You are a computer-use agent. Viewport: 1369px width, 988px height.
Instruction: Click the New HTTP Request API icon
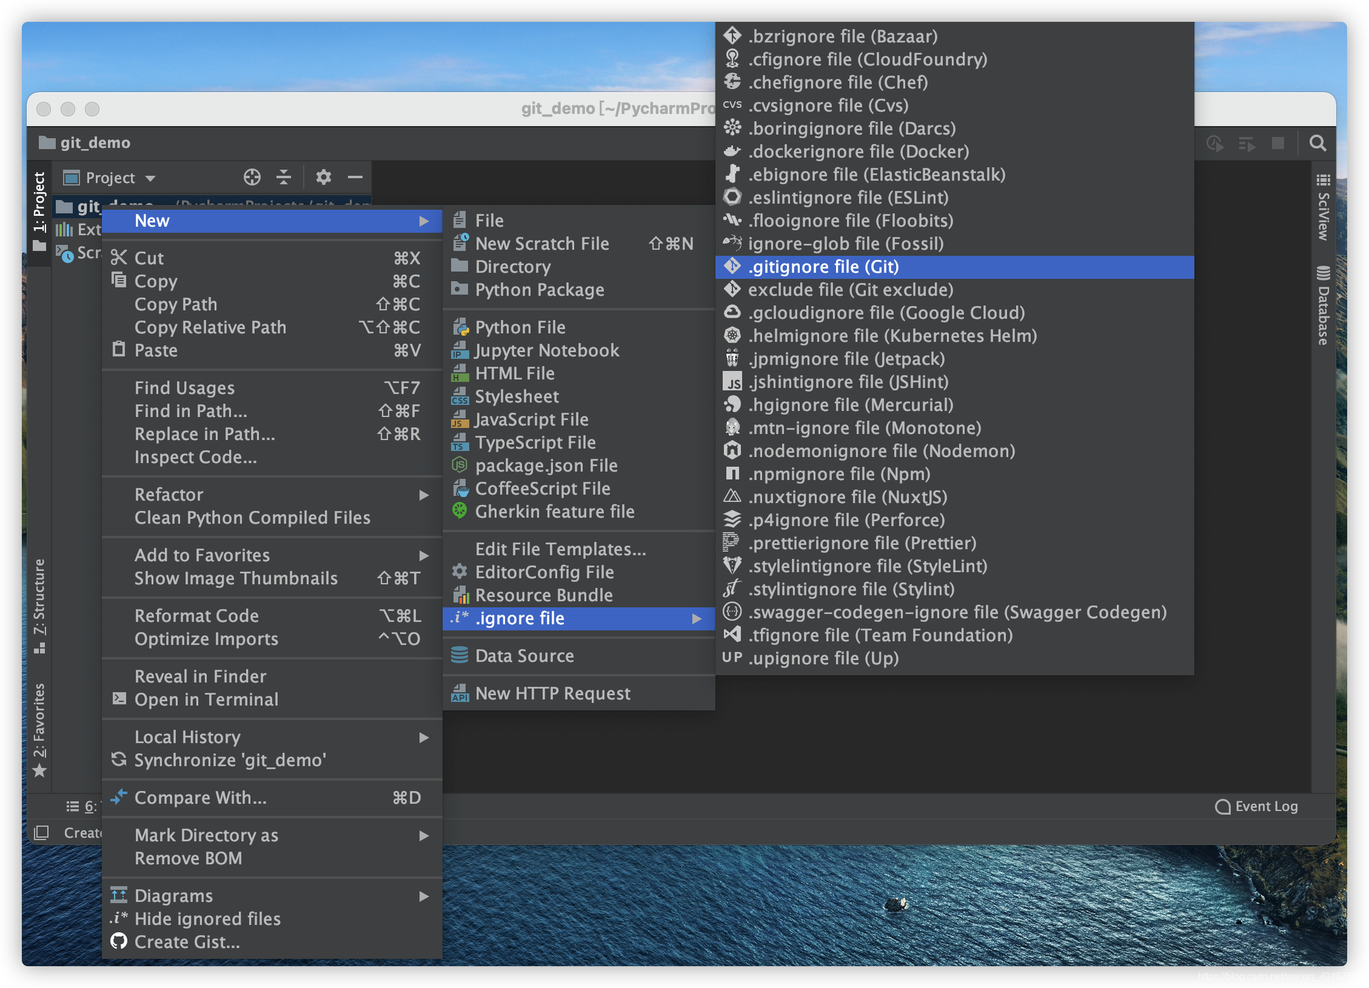click(x=460, y=693)
